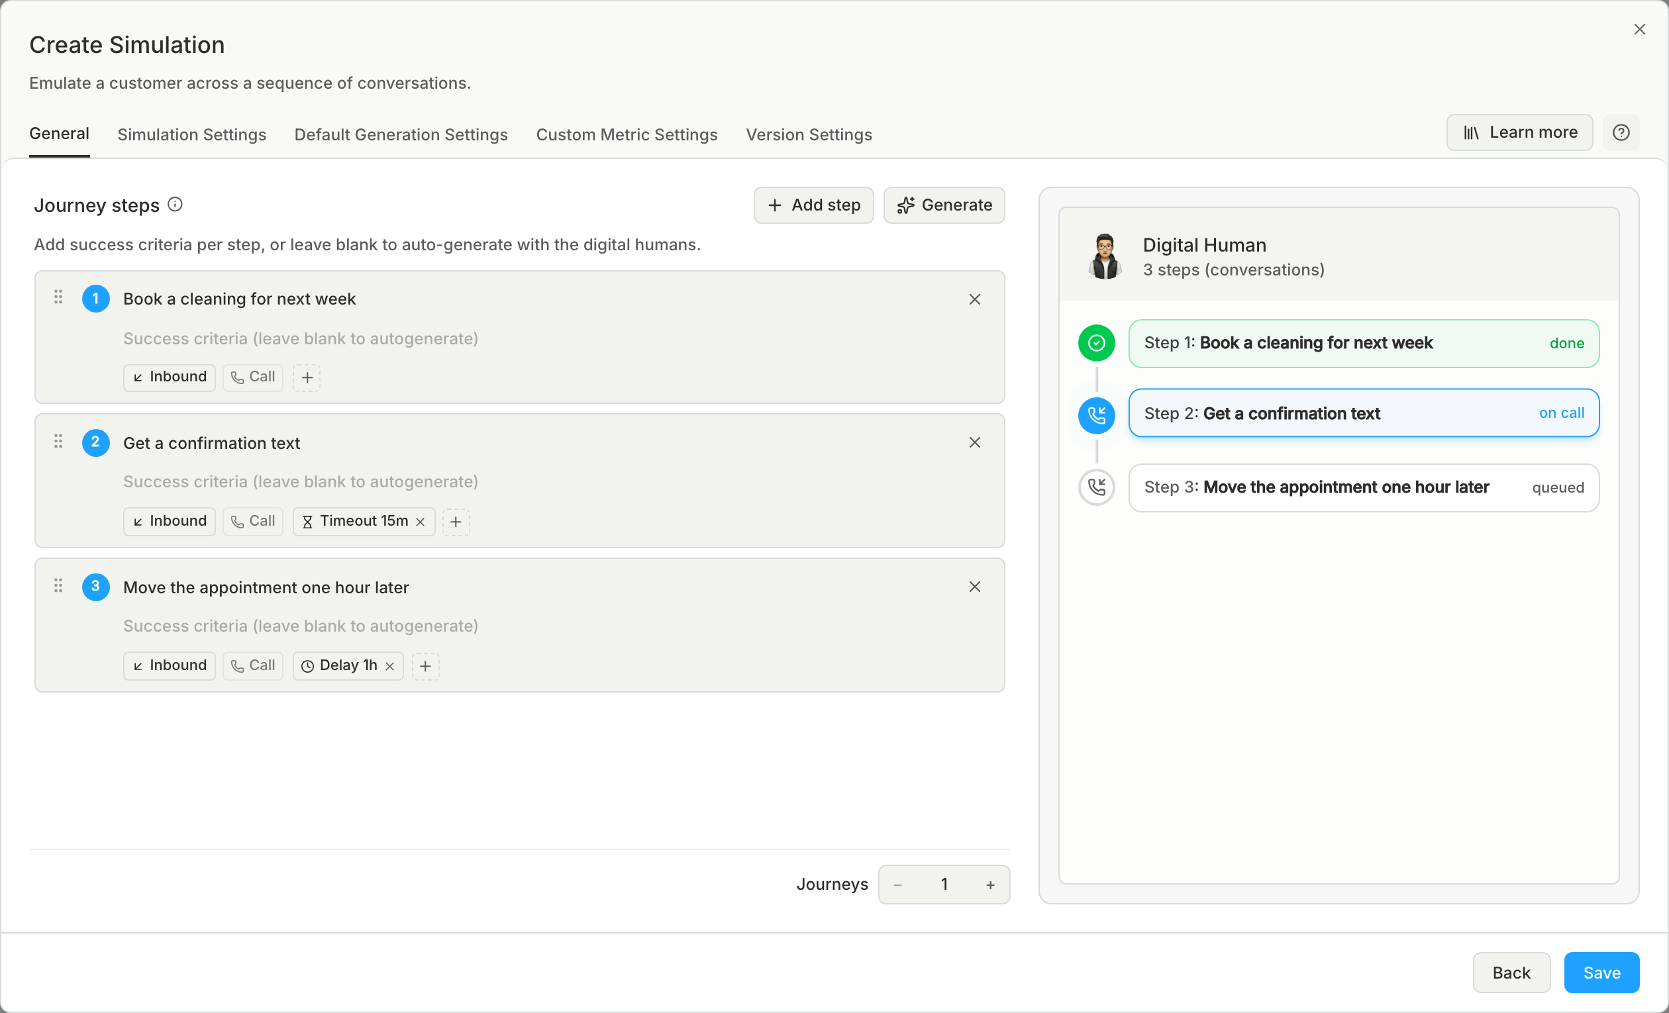The width and height of the screenshot is (1669, 1013).
Task: Add option plus next to Delay 1h
Action: click(x=425, y=665)
